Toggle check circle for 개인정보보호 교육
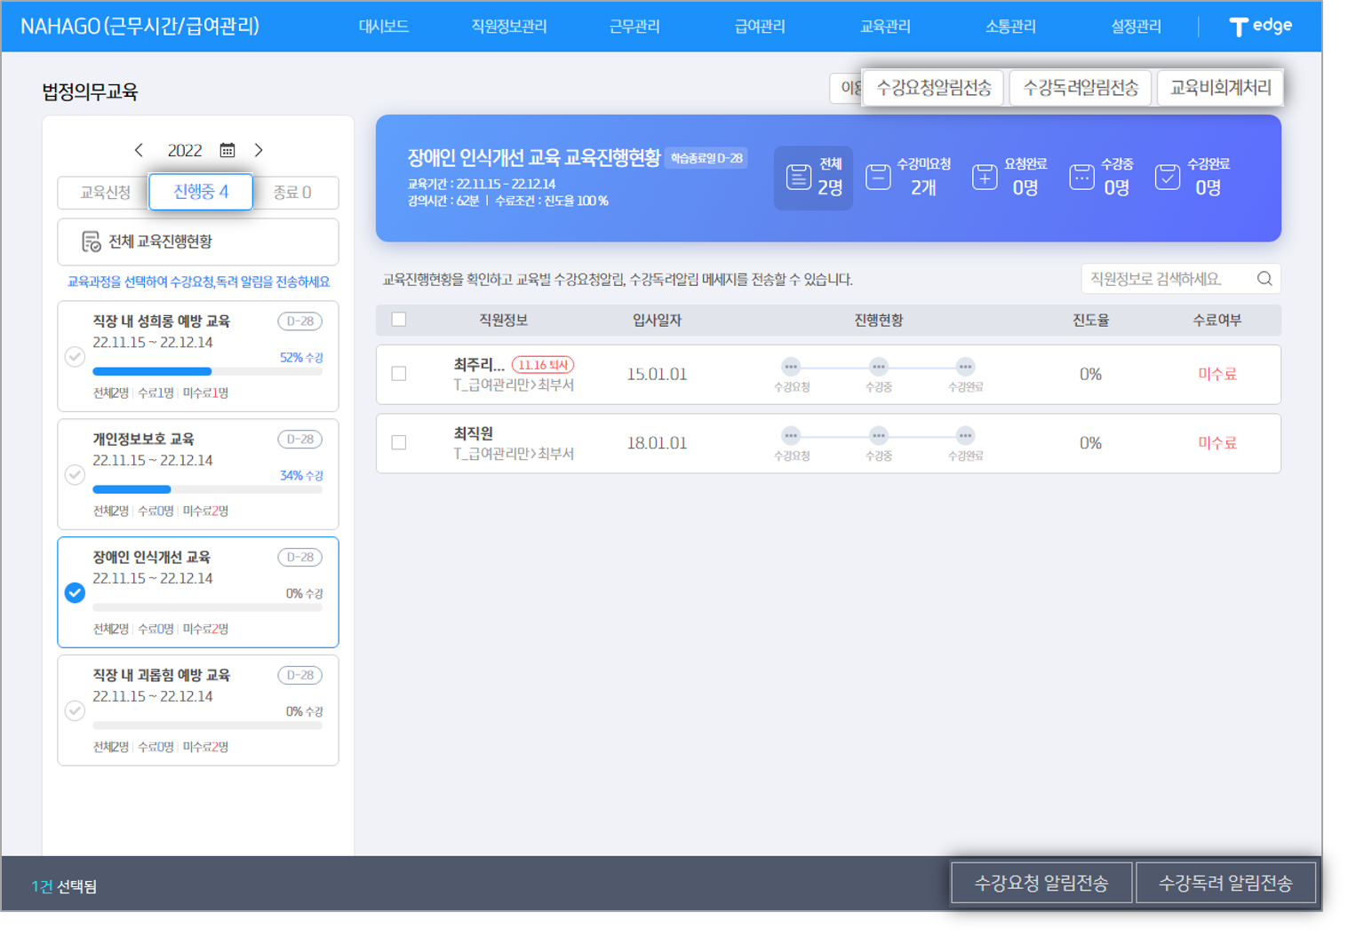1348x936 pixels. point(75,475)
